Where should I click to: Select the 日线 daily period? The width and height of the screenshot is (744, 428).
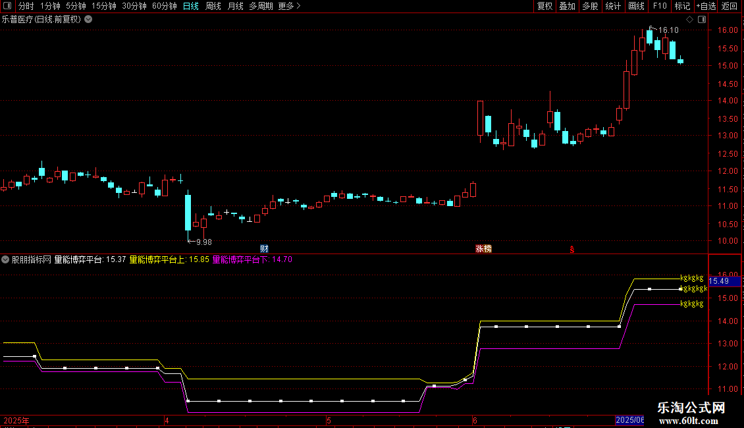click(191, 6)
